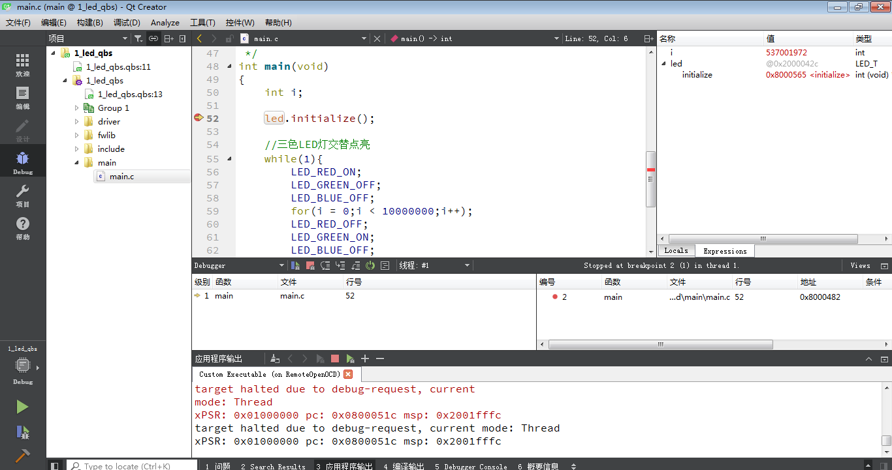Click the Step Out icon
The height and width of the screenshot is (470, 892).
click(355, 265)
